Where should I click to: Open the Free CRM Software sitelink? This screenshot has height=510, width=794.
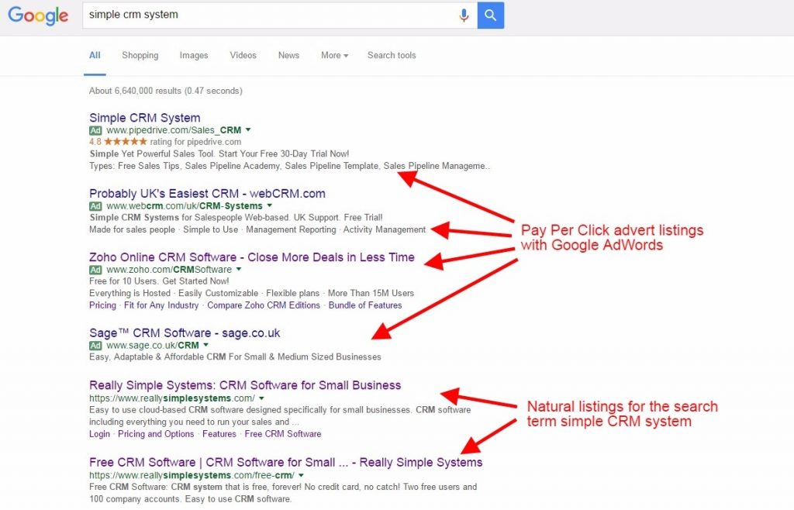282,434
